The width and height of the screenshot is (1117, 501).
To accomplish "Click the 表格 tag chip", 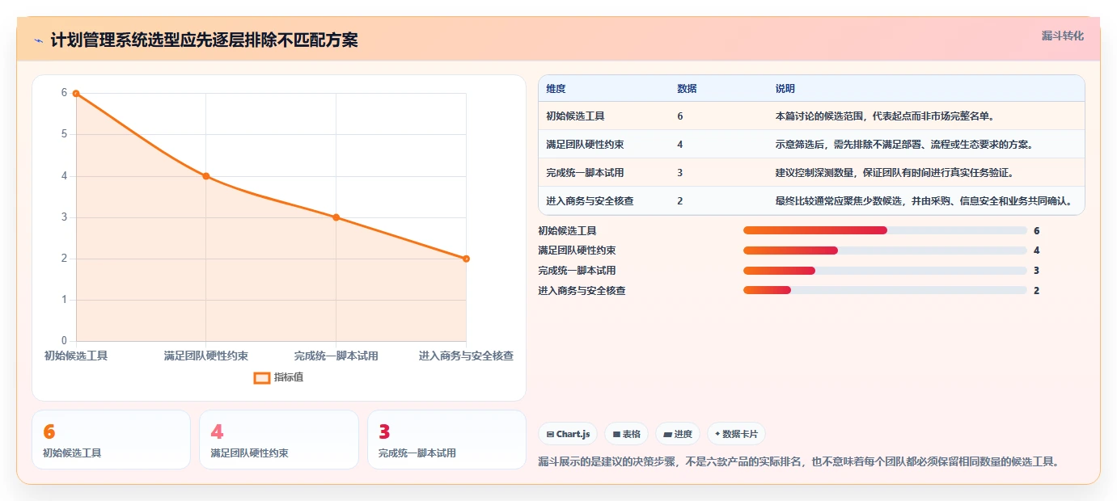I will click(x=626, y=434).
